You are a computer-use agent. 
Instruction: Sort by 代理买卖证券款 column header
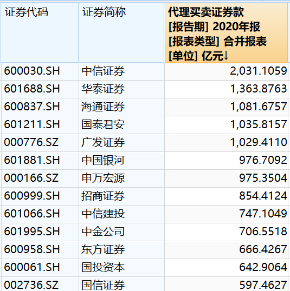[x=226, y=33]
